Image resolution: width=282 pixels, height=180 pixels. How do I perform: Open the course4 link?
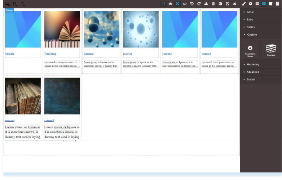10,120
